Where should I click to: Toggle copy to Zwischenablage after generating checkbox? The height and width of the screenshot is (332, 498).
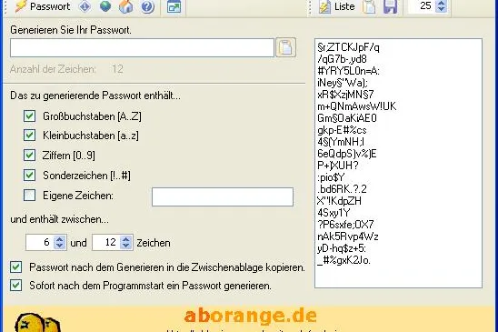click(15, 267)
